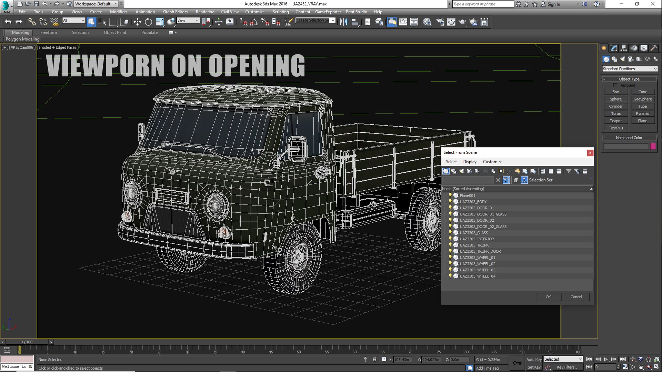Click the Key Filters button
Image resolution: width=662 pixels, height=372 pixels.
[x=568, y=368]
